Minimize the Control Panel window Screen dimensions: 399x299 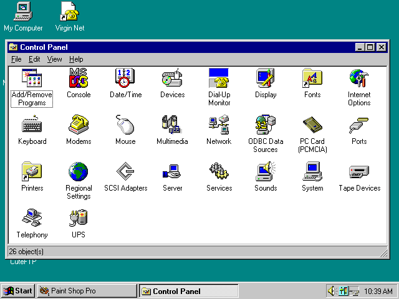tap(360, 47)
